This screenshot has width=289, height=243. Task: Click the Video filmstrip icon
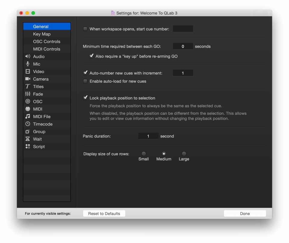pyautogui.click(x=28, y=71)
